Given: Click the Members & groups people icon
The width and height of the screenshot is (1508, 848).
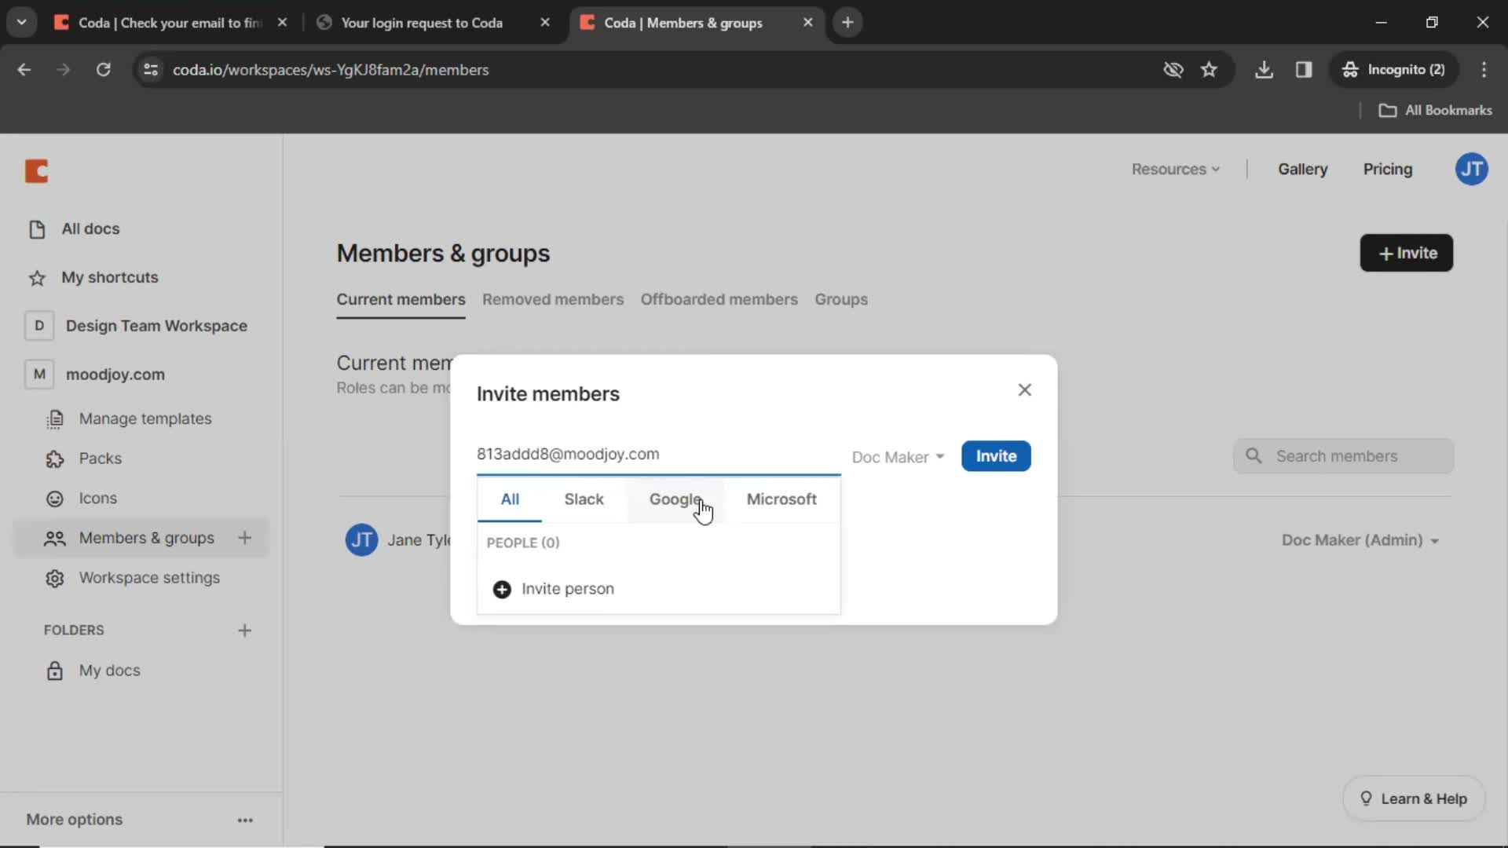Looking at the screenshot, I should click(x=54, y=538).
